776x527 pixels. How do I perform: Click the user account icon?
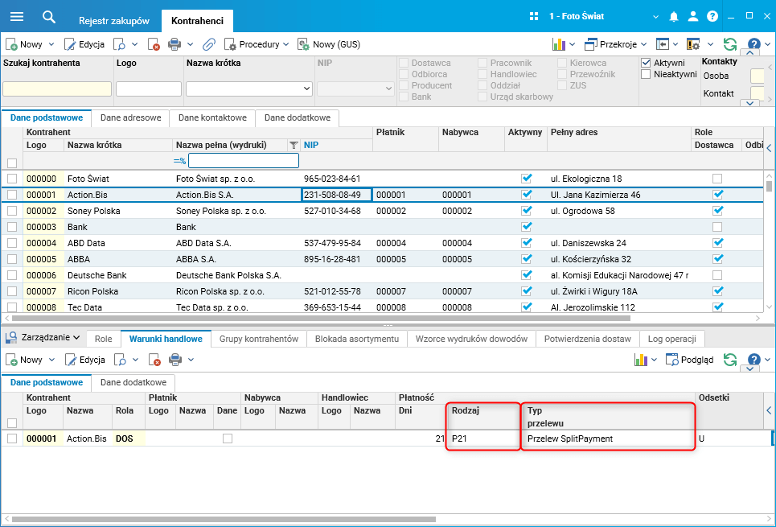point(693,17)
